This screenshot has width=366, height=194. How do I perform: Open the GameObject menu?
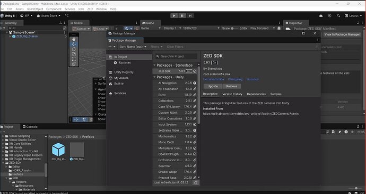(x=35, y=9)
